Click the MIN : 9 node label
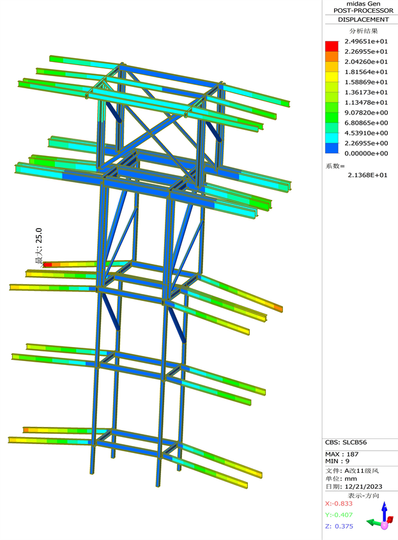This screenshot has width=398, height=540. 340,461
